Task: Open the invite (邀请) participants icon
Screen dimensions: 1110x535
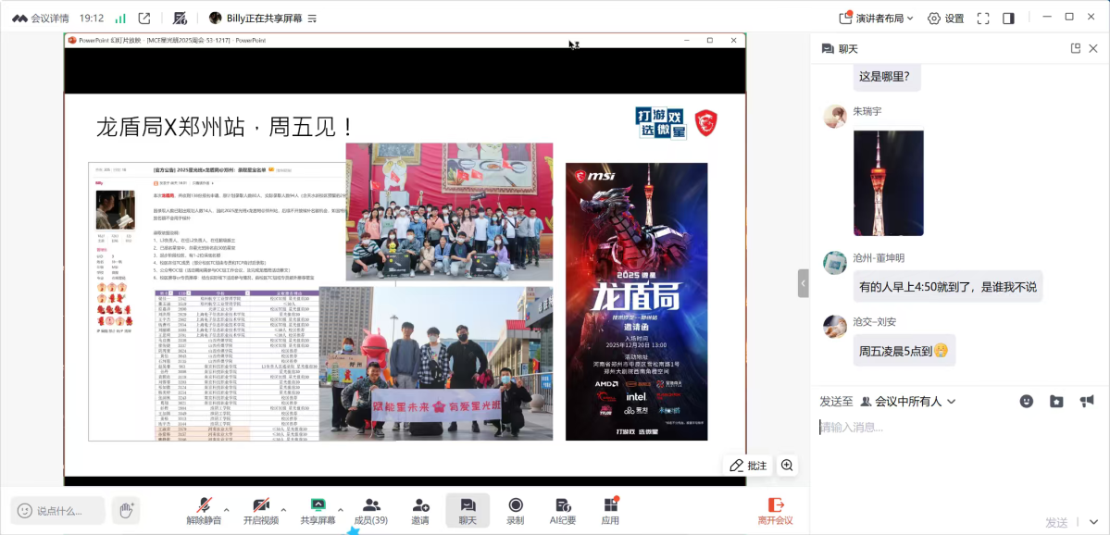Action: click(420, 510)
